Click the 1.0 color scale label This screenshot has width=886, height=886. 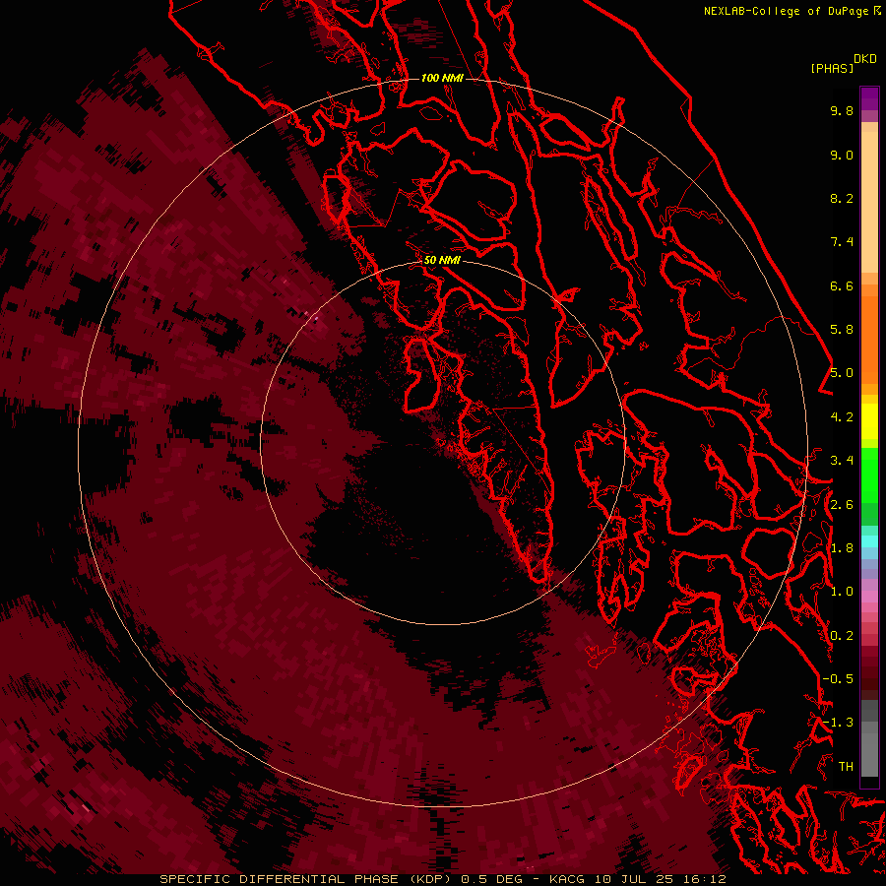pos(842,592)
